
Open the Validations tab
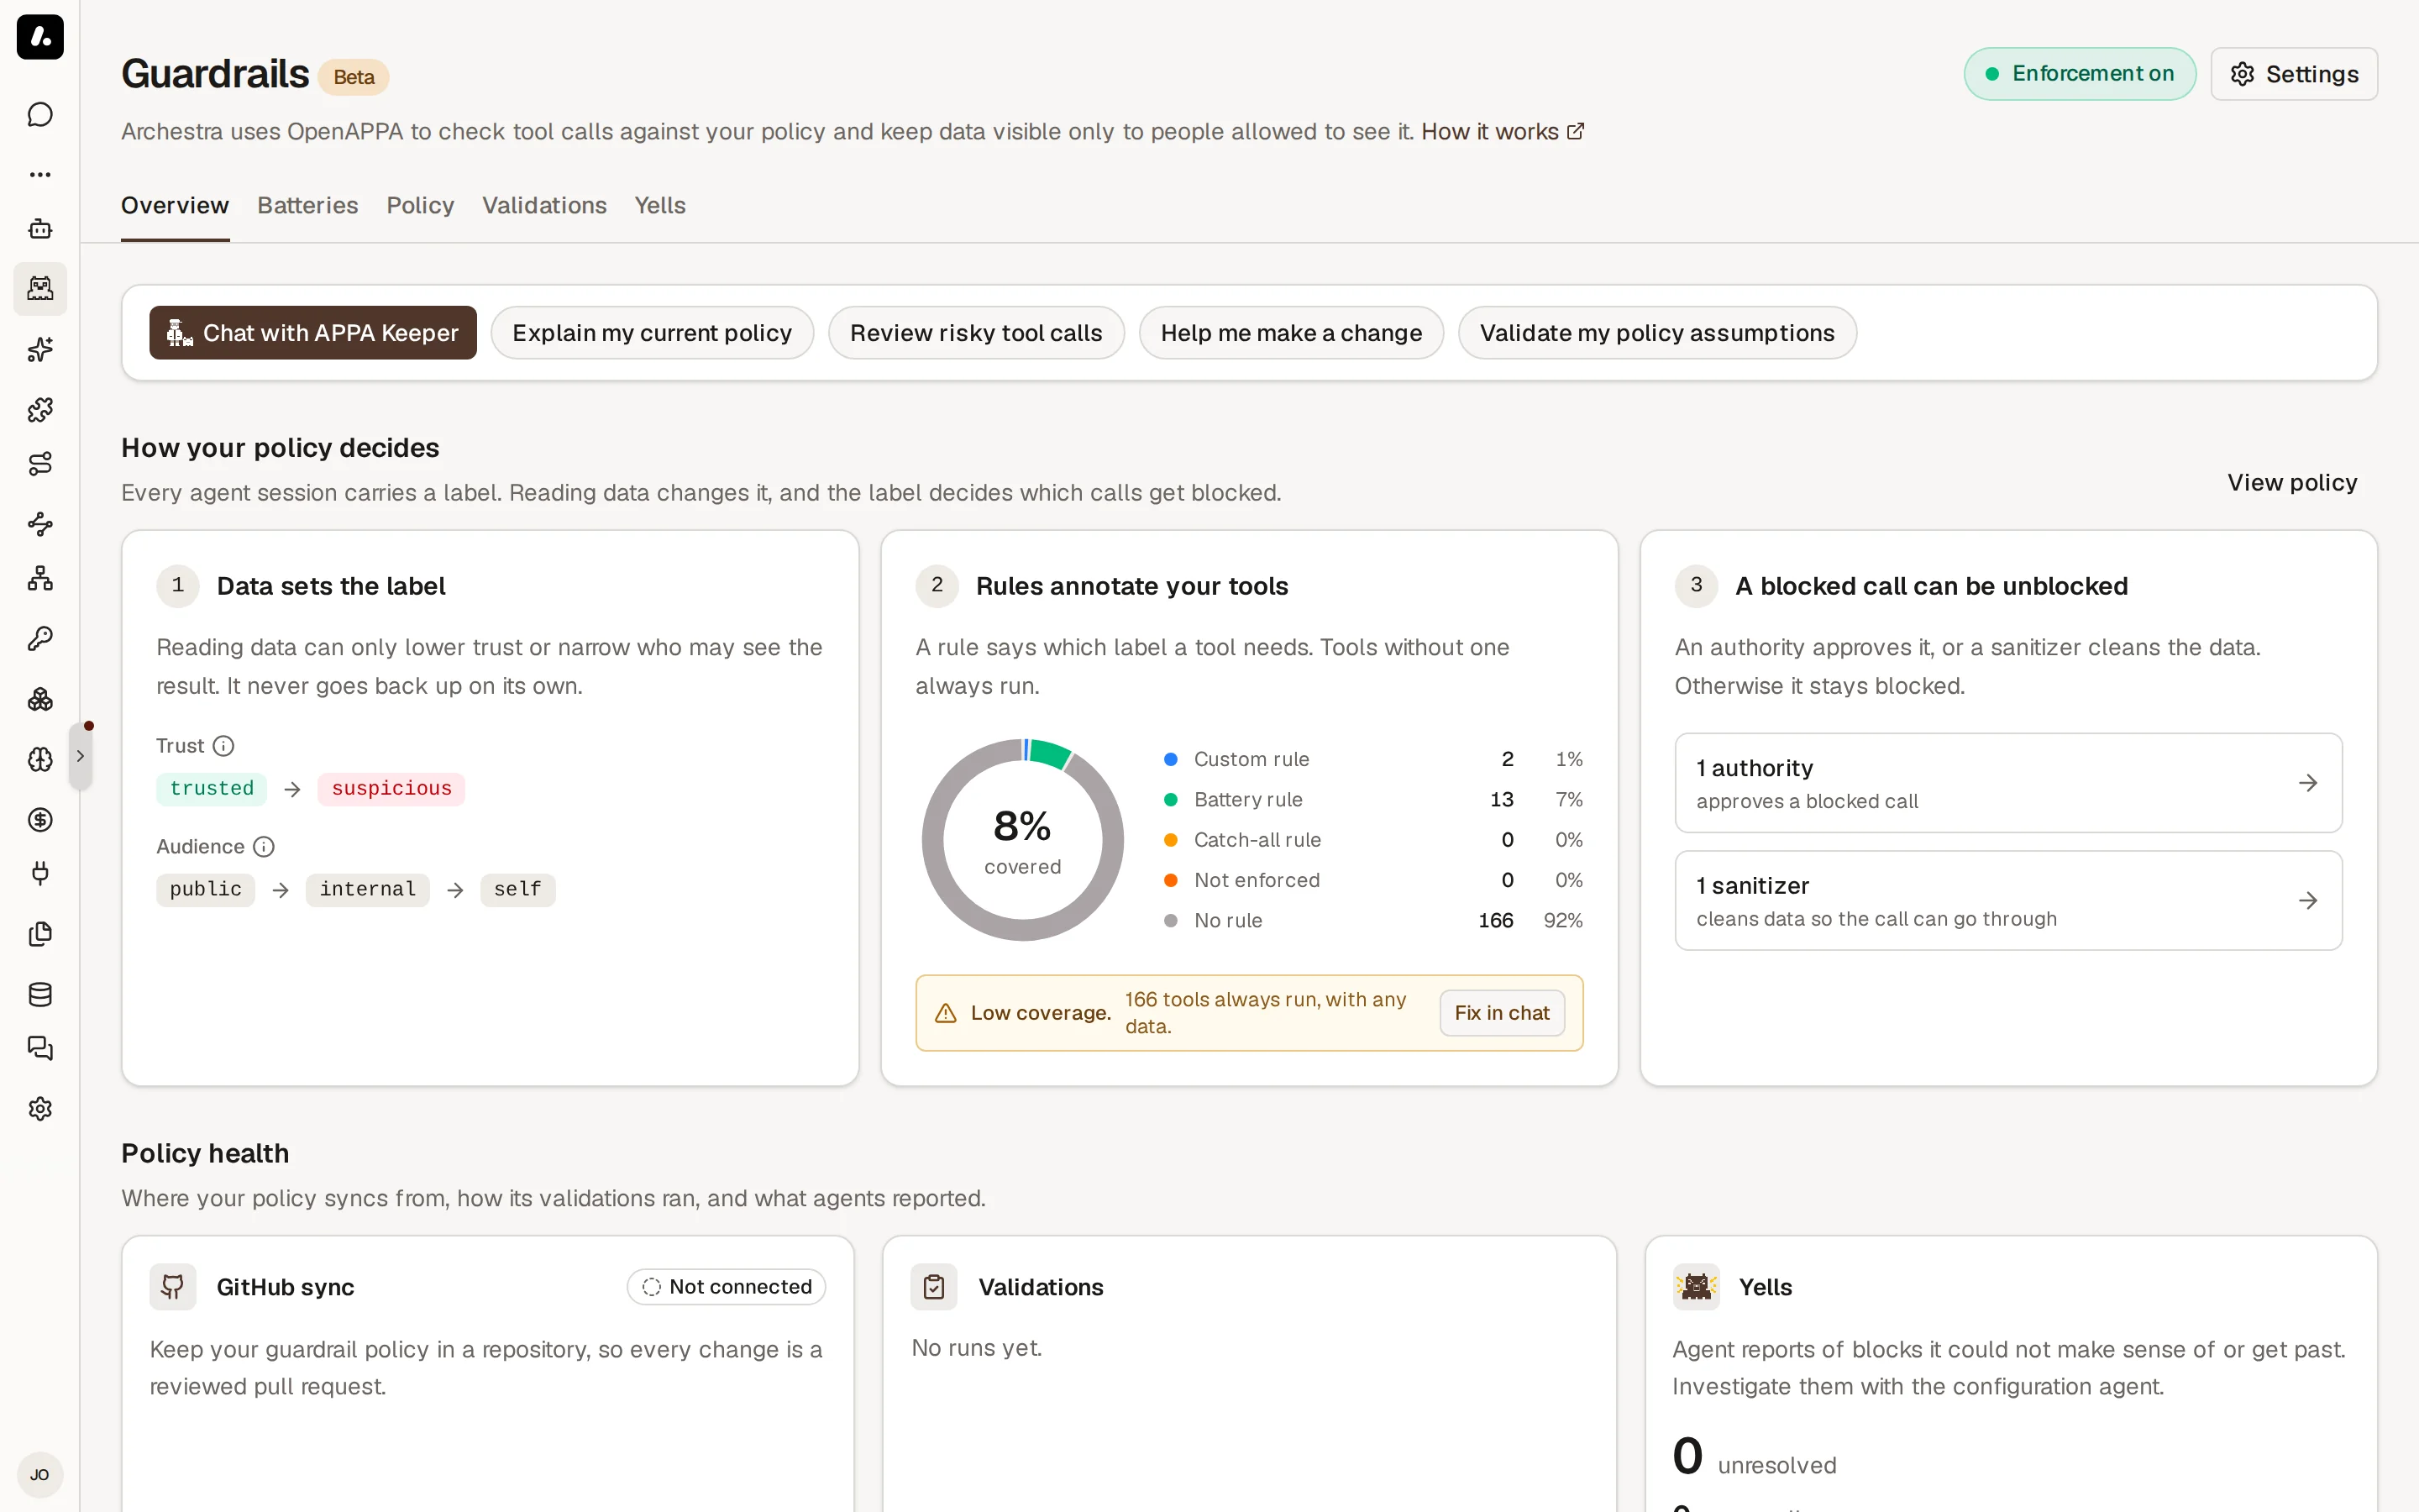tap(543, 205)
